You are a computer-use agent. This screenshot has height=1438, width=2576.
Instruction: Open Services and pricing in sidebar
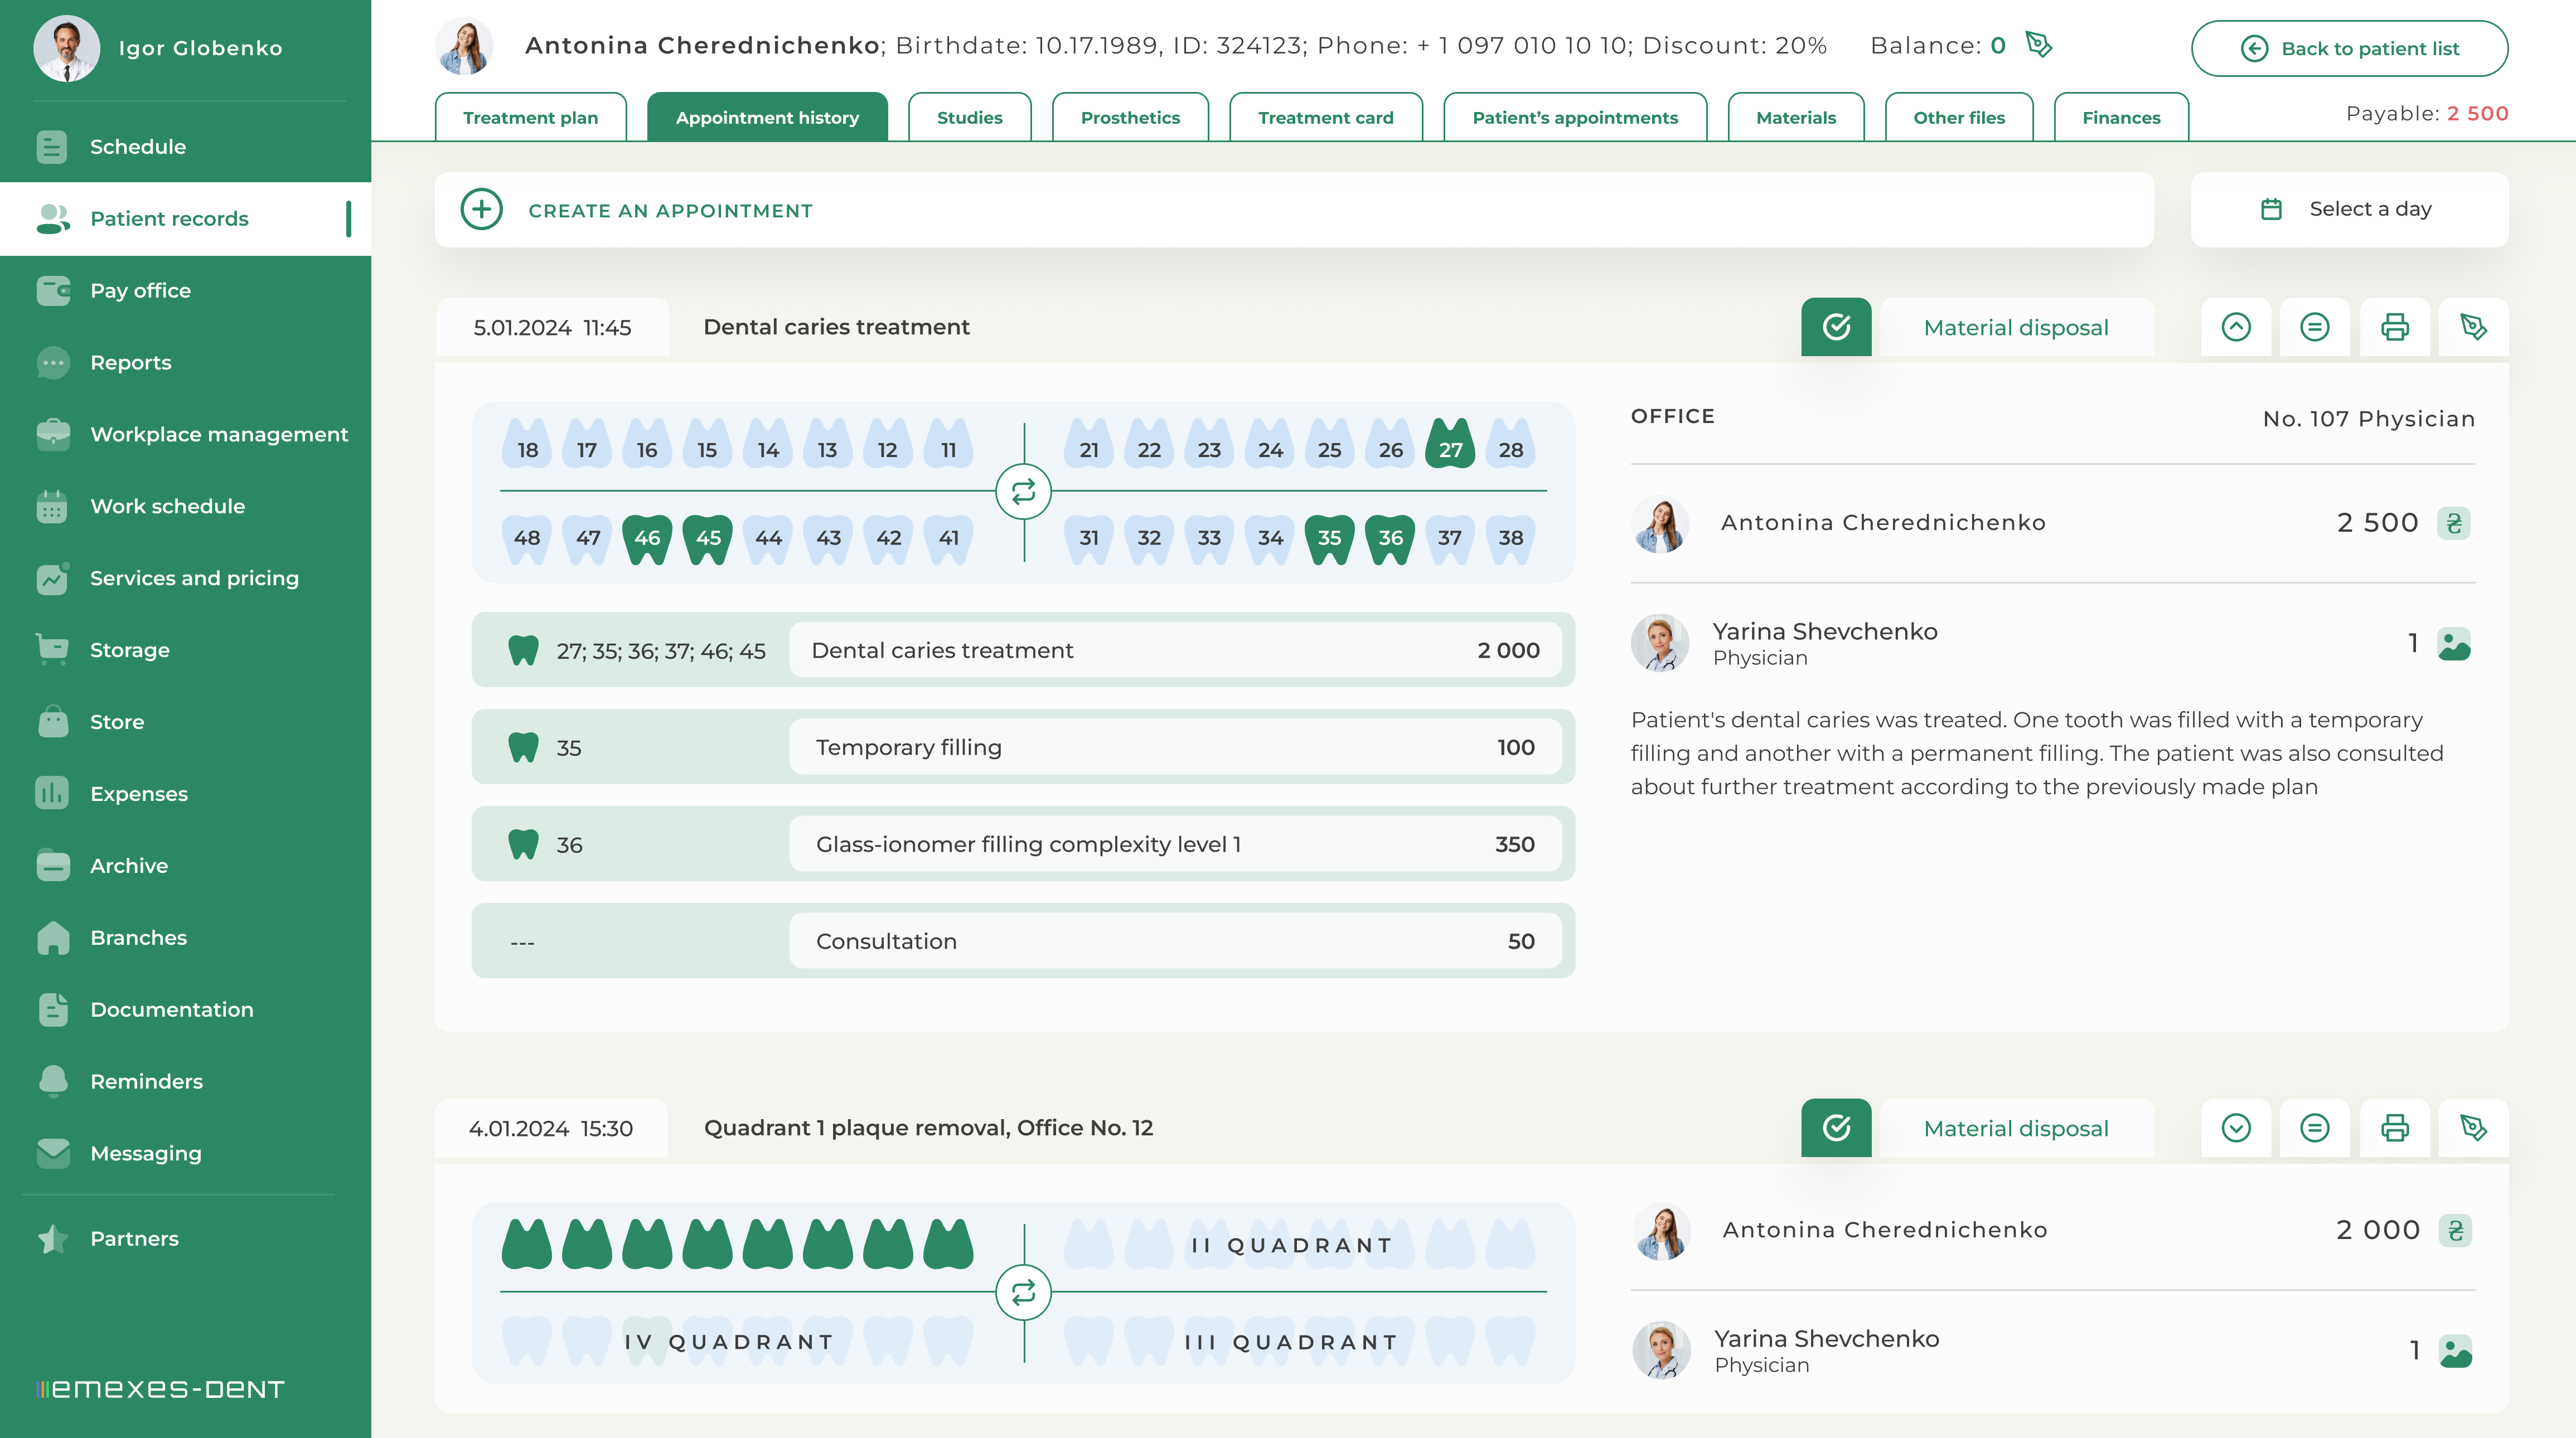click(x=194, y=579)
